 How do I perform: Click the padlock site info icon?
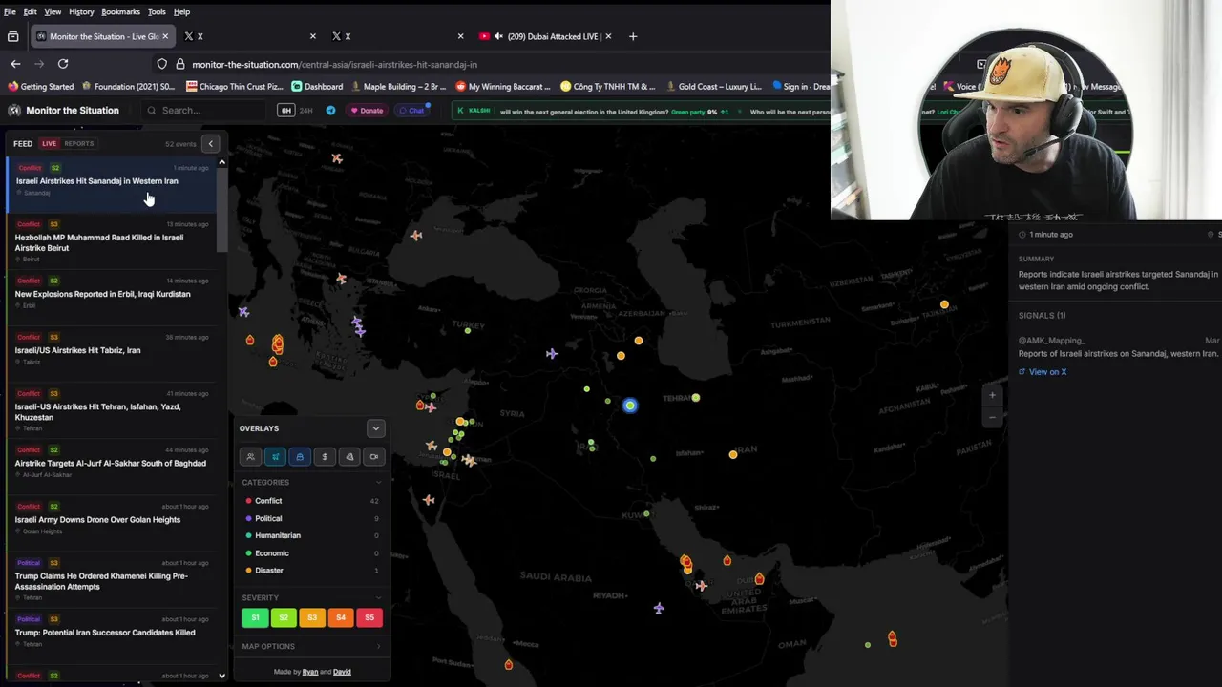pos(179,64)
